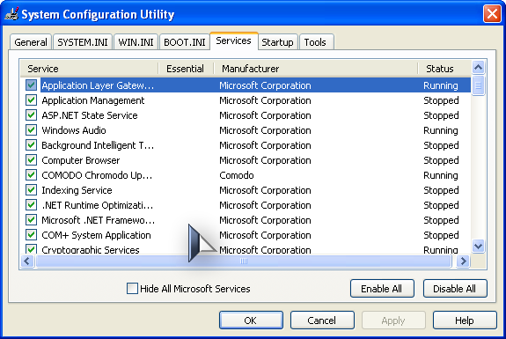Image resolution: width=506 pixels, height=339 pixels.
Task: Disable the Windows Audio service checkbox
Action: [32, 130]
